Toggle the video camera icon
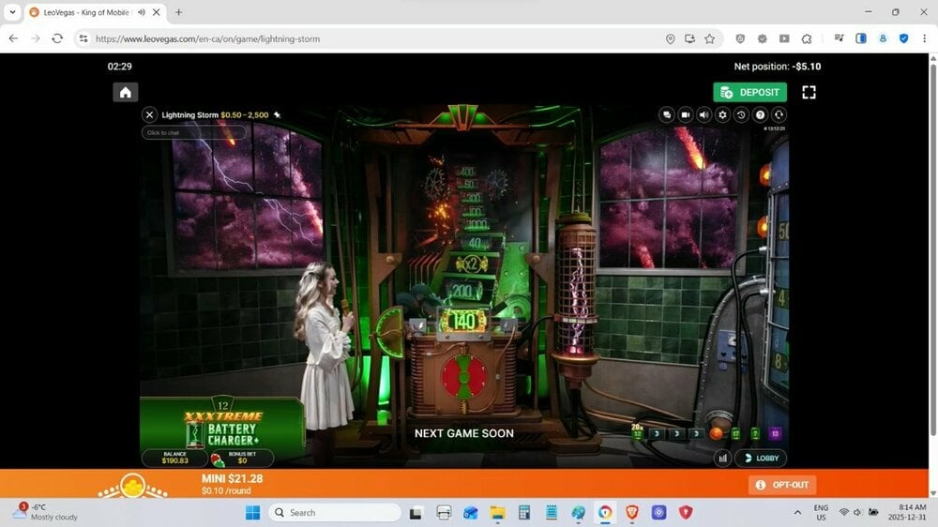 pos(686,114)
